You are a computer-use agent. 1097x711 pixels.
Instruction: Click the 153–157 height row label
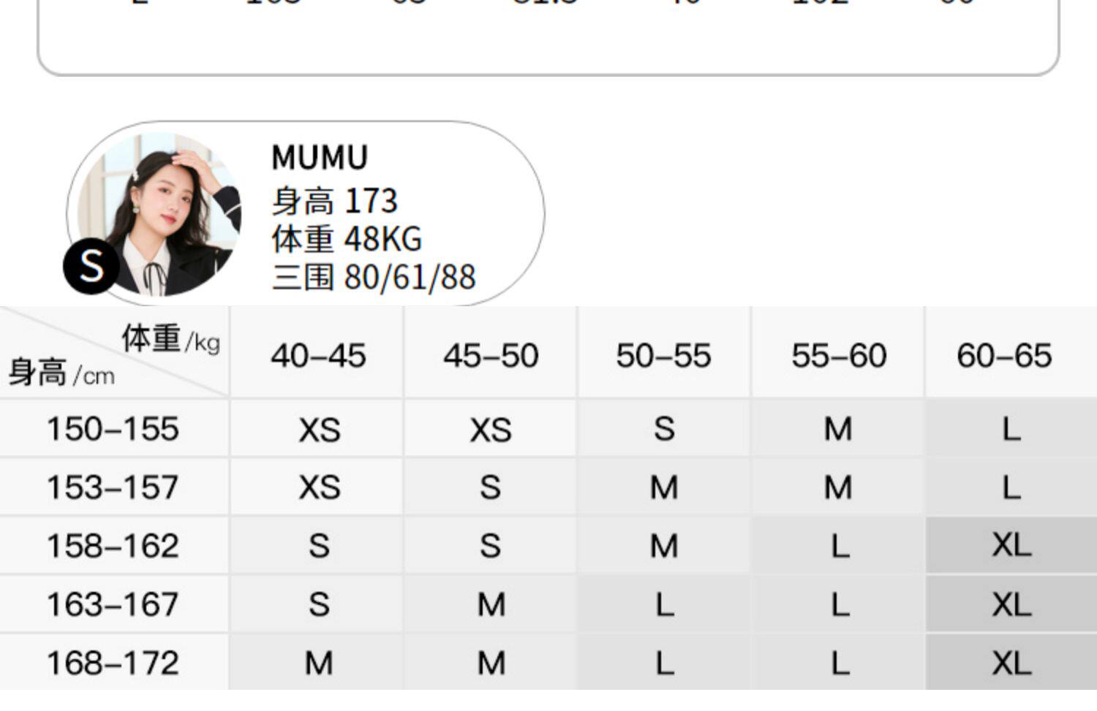click(x=113, y=487)
